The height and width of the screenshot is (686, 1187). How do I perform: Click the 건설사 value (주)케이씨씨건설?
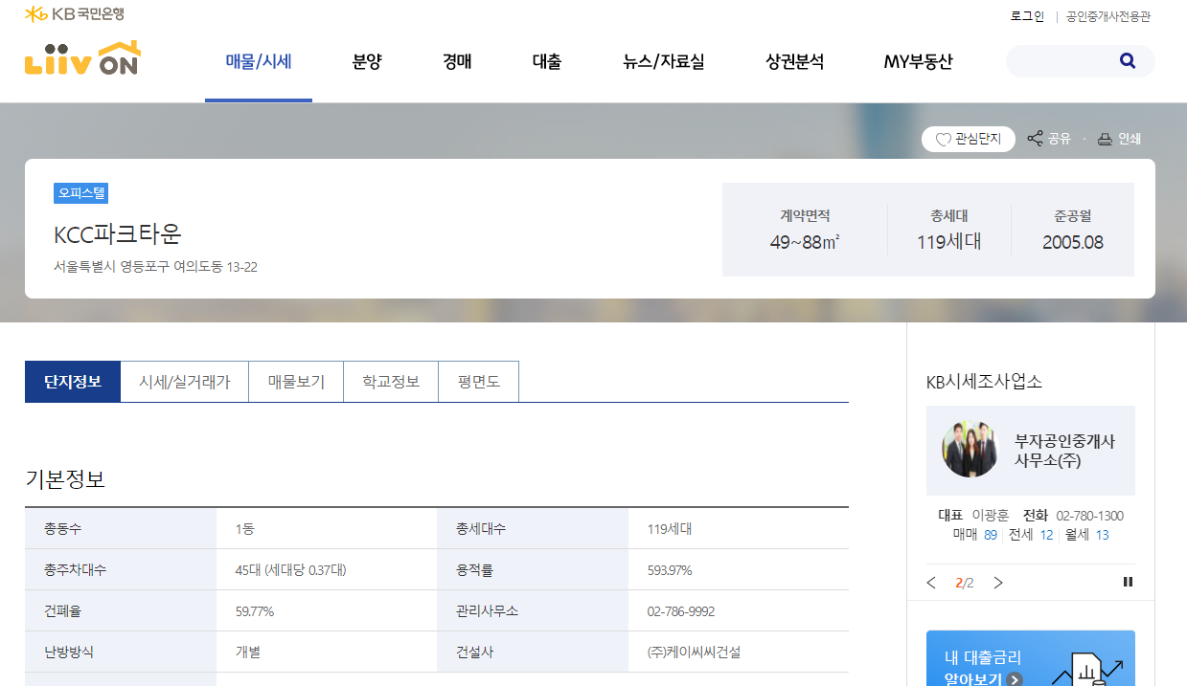tap(694, 653)
